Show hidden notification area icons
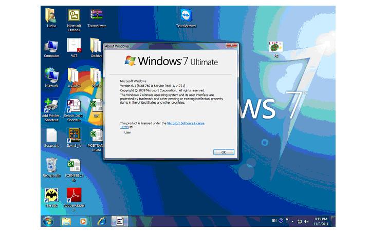 (x=292, y=222)
